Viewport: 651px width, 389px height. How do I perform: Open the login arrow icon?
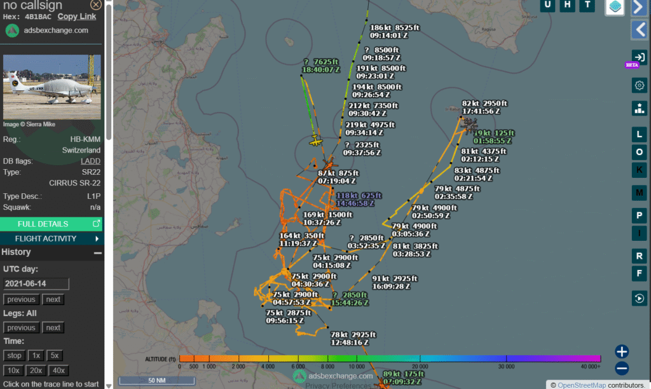click(x=640, y=58)
